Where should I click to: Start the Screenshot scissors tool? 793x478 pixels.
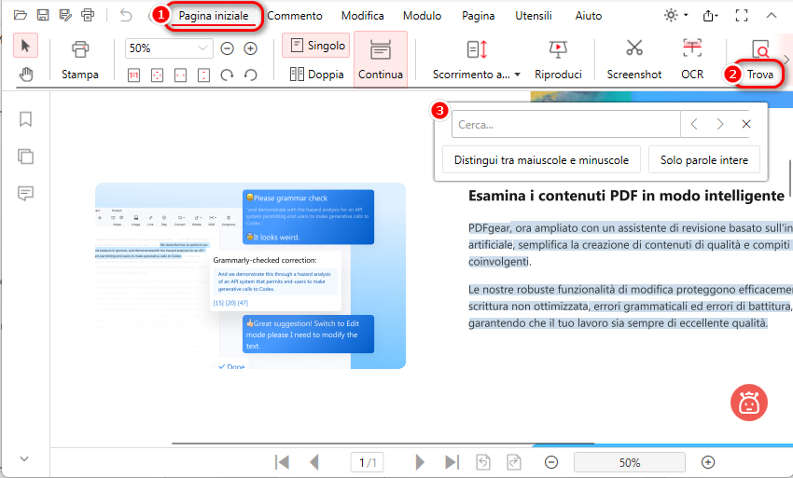coord(634,61)
